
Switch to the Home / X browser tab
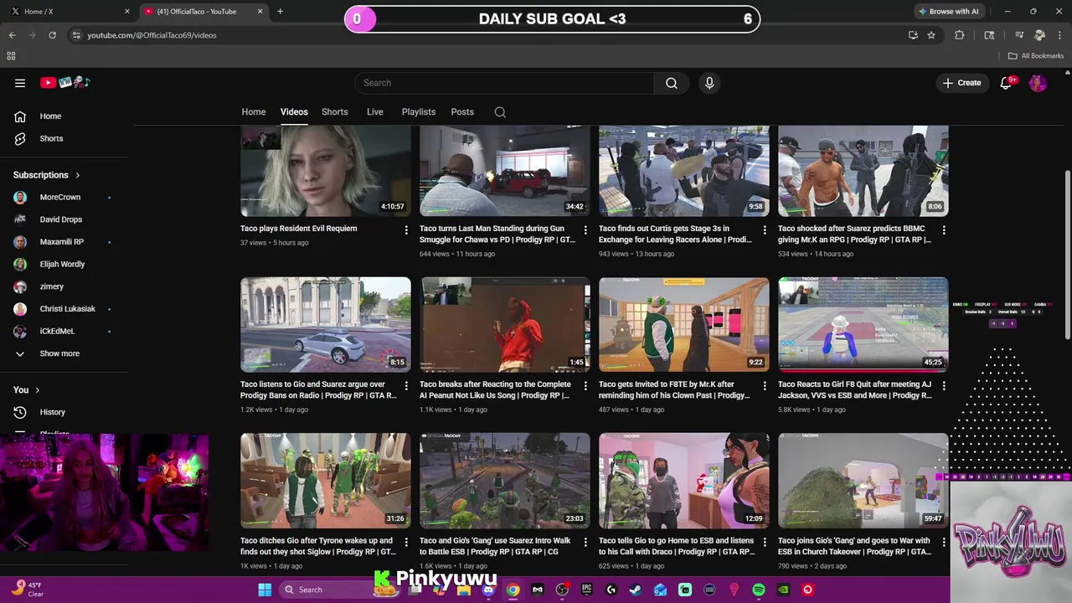69,12
